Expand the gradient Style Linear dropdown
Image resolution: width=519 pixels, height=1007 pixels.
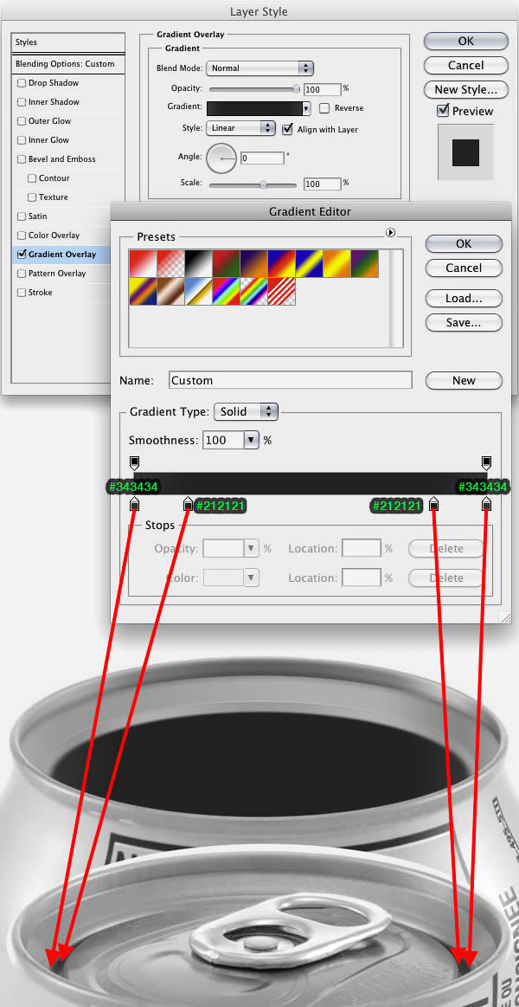click(x=240, y=128)
